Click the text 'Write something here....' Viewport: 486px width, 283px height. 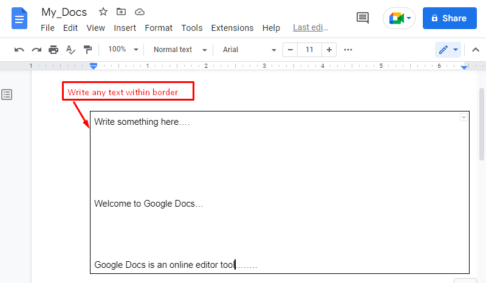pos(142,122)
